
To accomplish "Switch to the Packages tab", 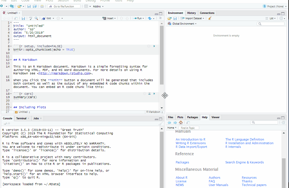I will coord(192,117).
